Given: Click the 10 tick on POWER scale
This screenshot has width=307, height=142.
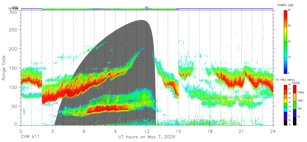Looking at the screenshot, I should 289,57.
